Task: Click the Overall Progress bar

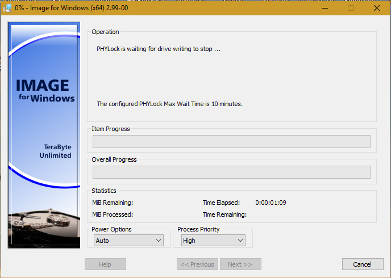Action: 231,172
